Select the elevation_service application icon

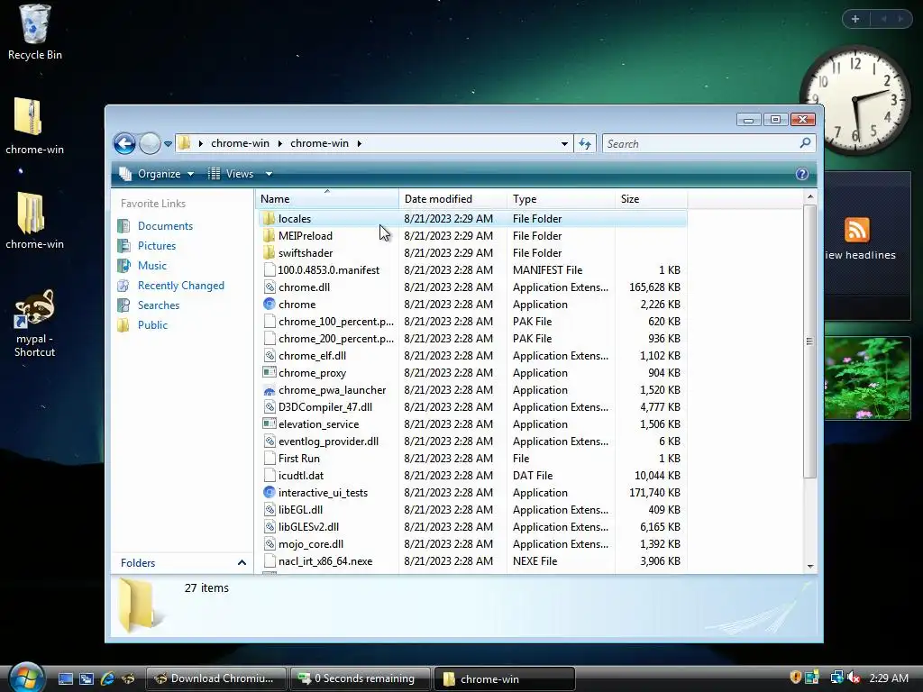pyautogui.click(x=269, y=423)
